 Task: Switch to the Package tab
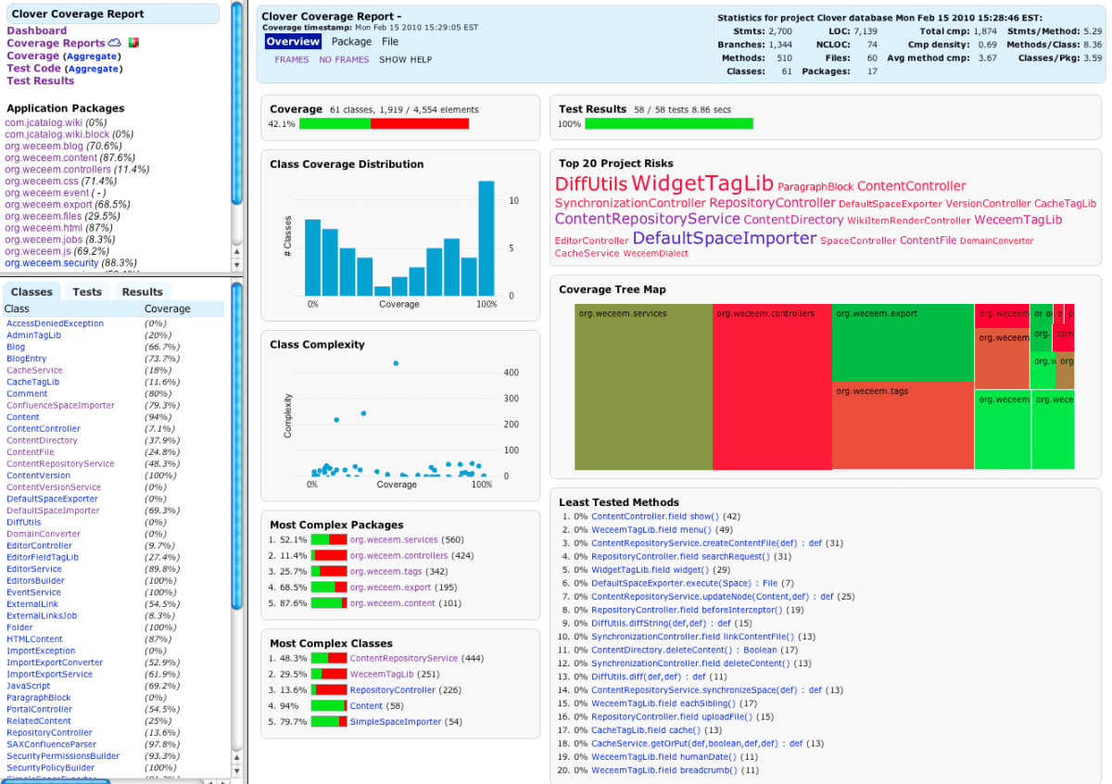click(351, 42)
